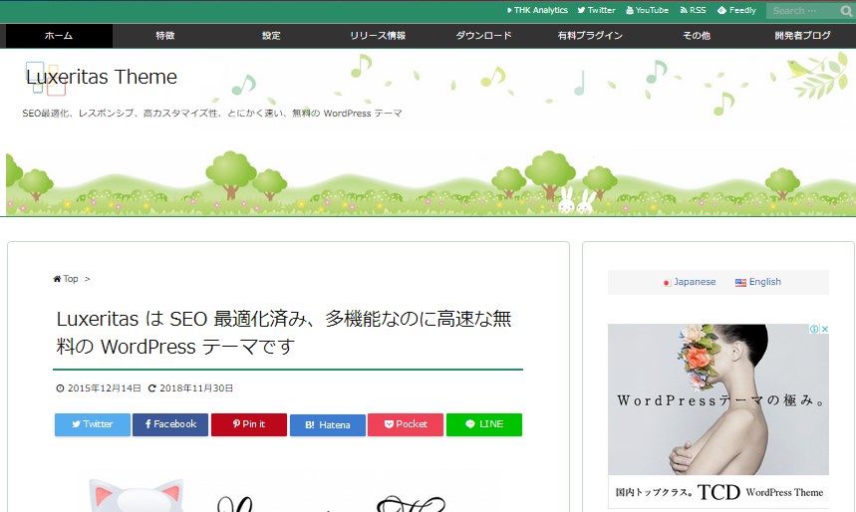
Task: Expand the その他 navigation menu
Action: [697, 36]
